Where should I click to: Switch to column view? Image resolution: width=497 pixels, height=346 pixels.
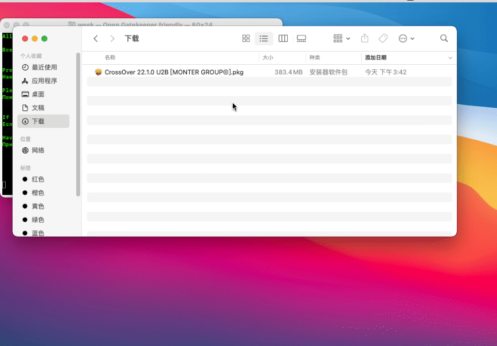tap(283, 38)
